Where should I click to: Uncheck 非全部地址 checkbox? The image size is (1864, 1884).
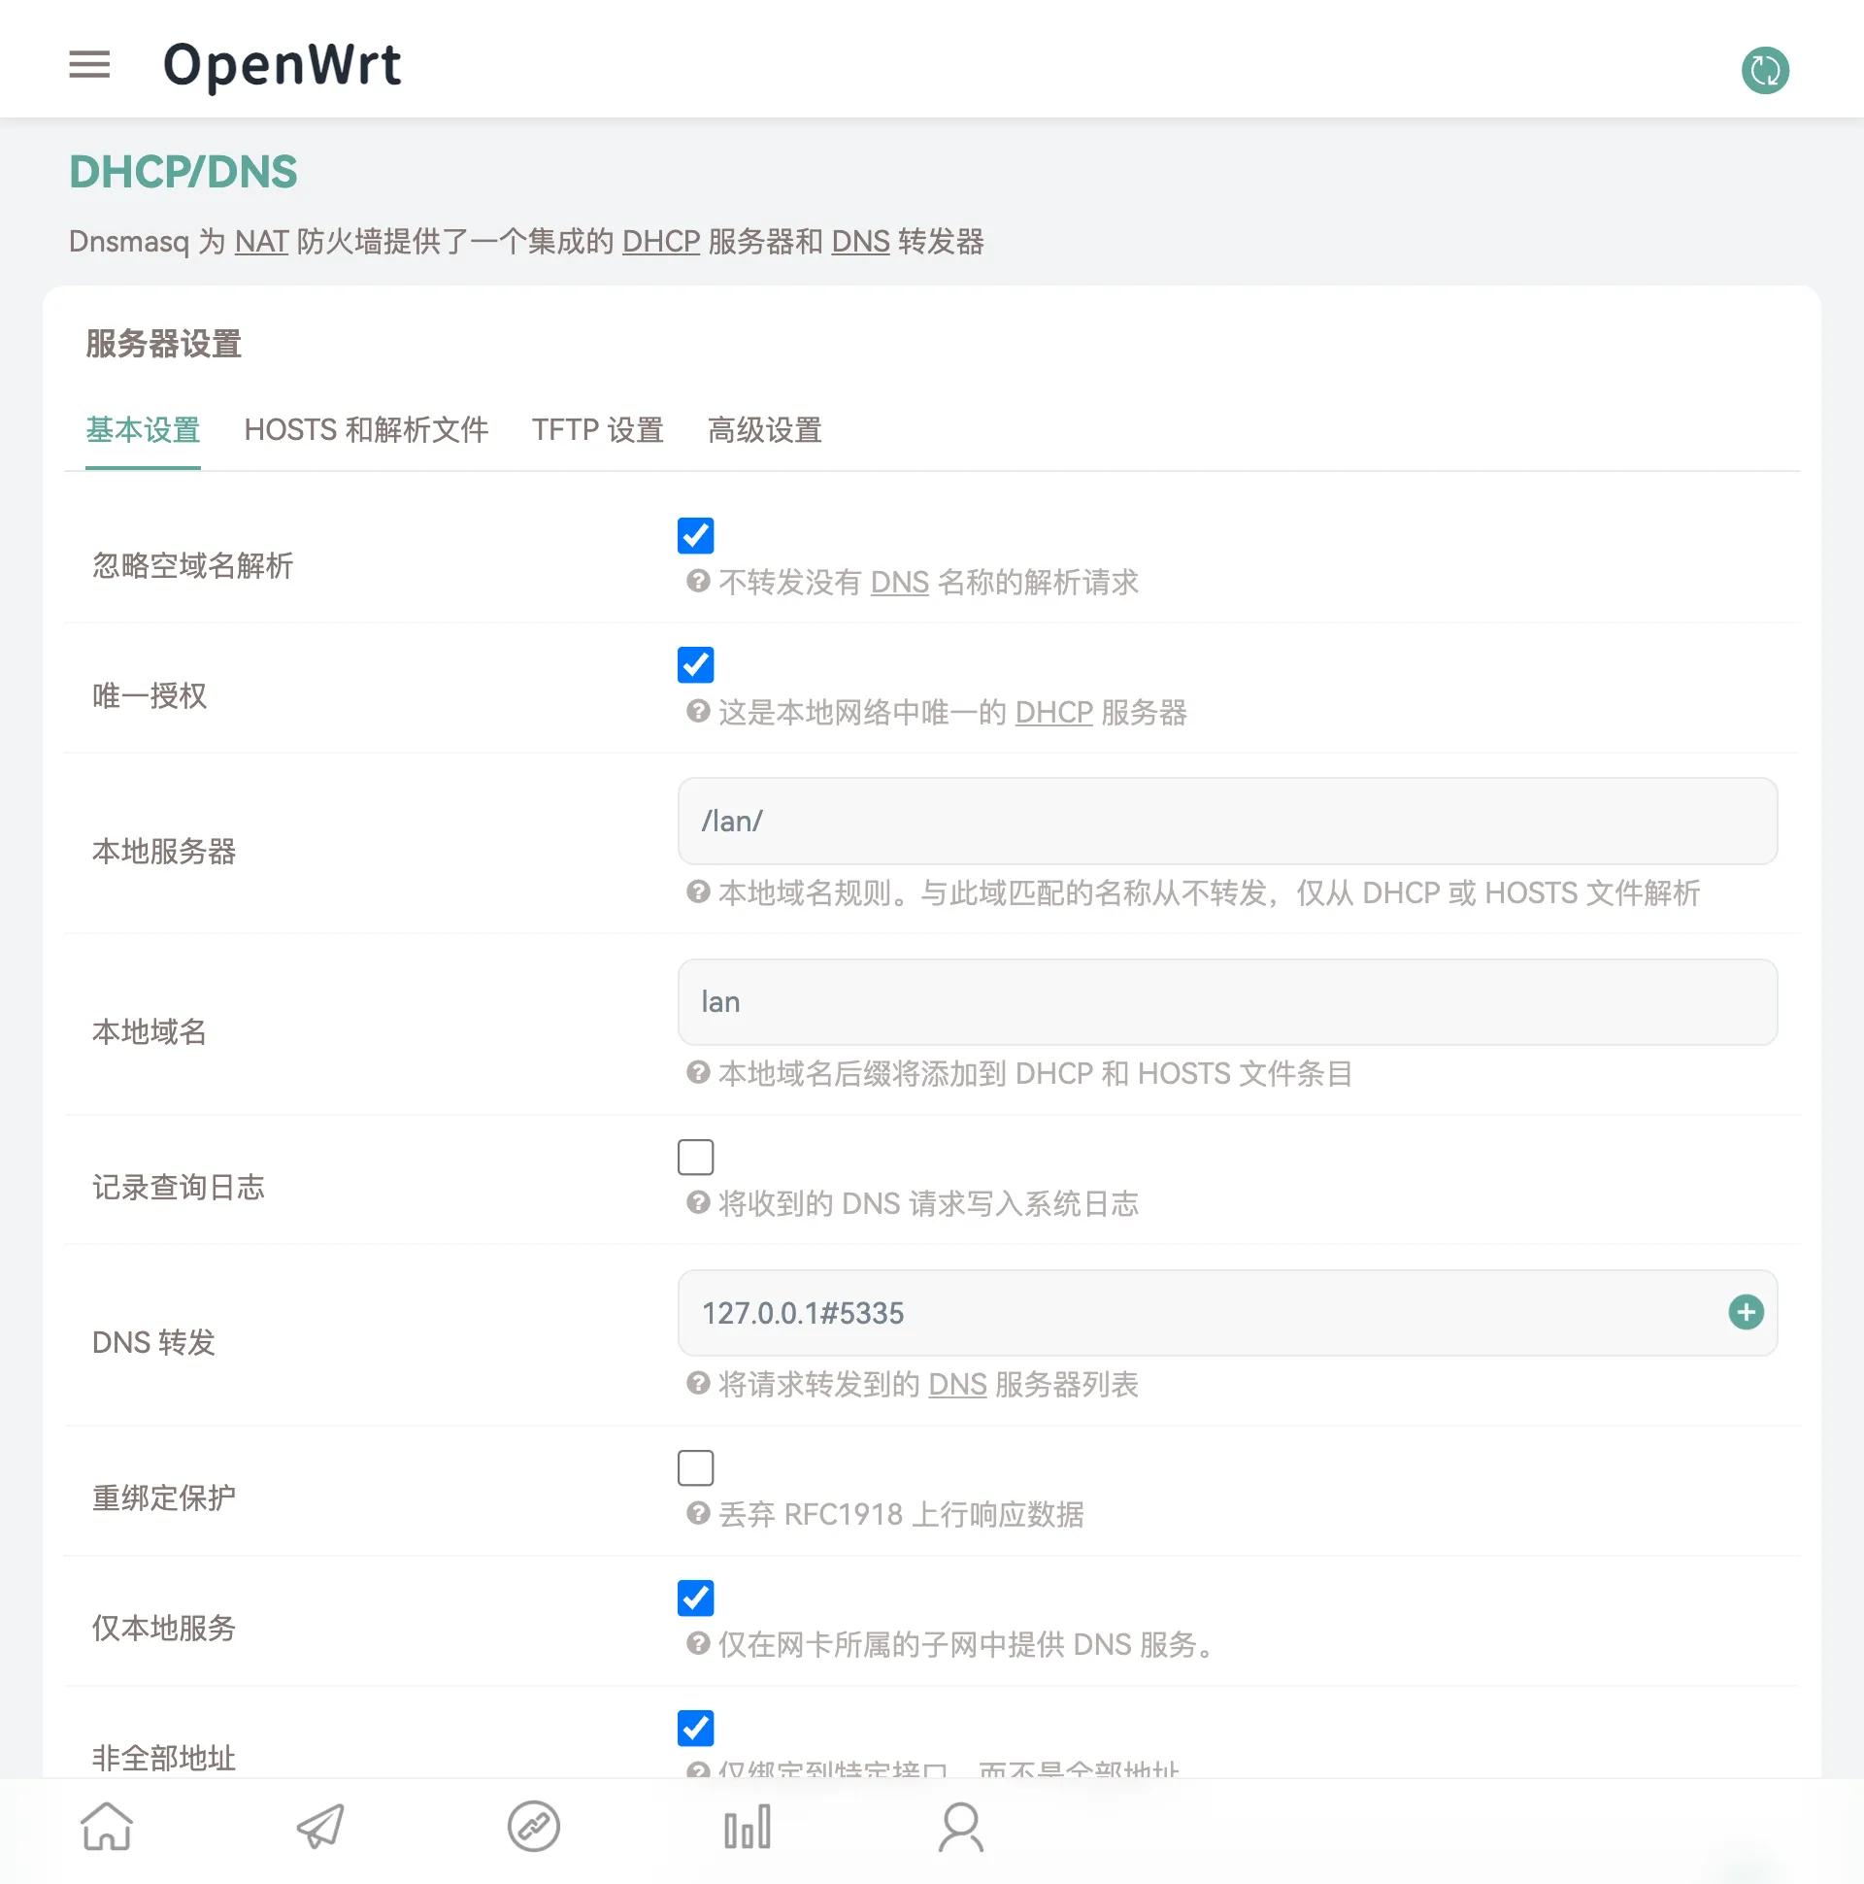pos(695,1728)
